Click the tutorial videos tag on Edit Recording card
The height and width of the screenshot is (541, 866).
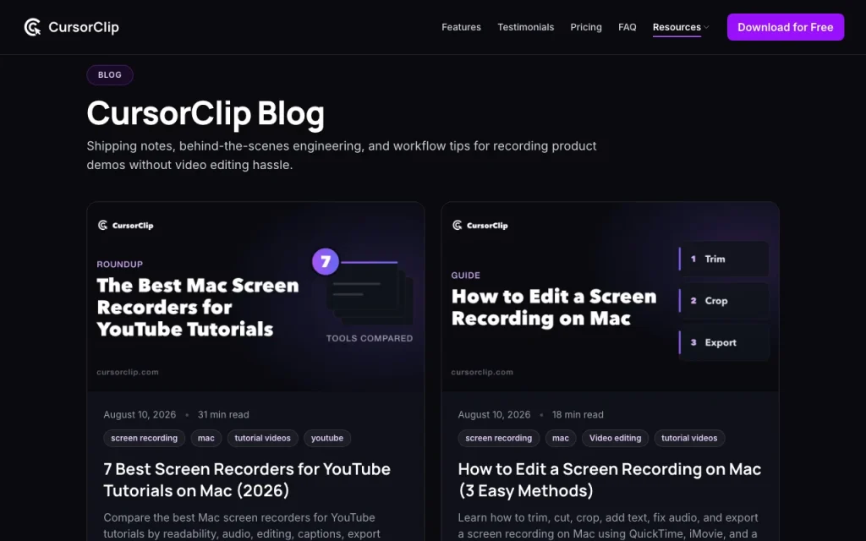689,439
